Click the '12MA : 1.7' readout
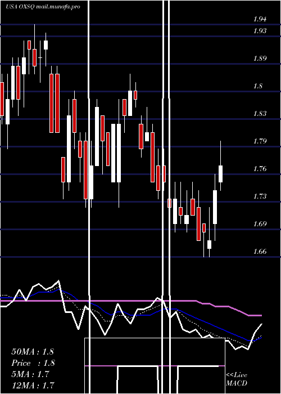This screenshot has width=281, height=394. tap(33, 386)
